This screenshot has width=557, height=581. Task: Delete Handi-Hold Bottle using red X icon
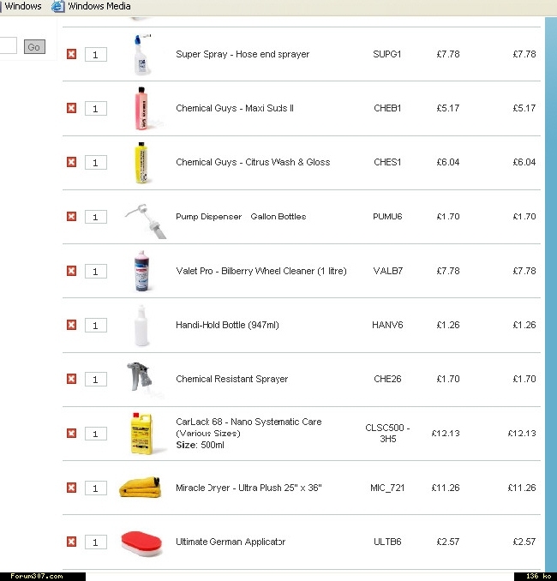[71, 325]
